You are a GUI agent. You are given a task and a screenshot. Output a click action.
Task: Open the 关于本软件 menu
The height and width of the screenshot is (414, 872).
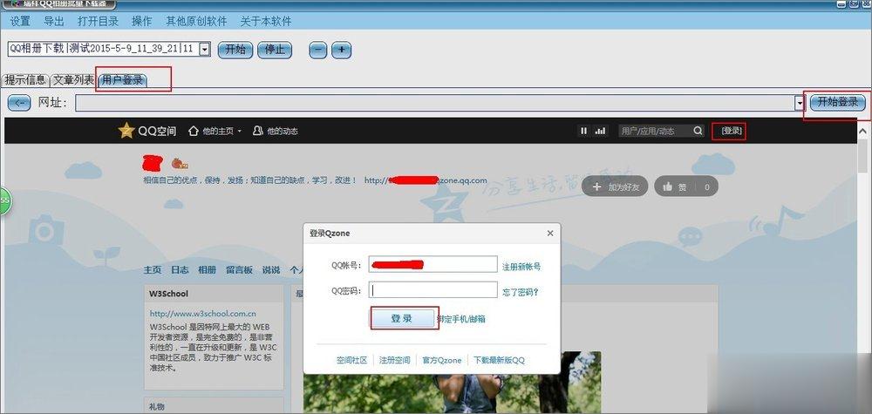pos(266,21)
